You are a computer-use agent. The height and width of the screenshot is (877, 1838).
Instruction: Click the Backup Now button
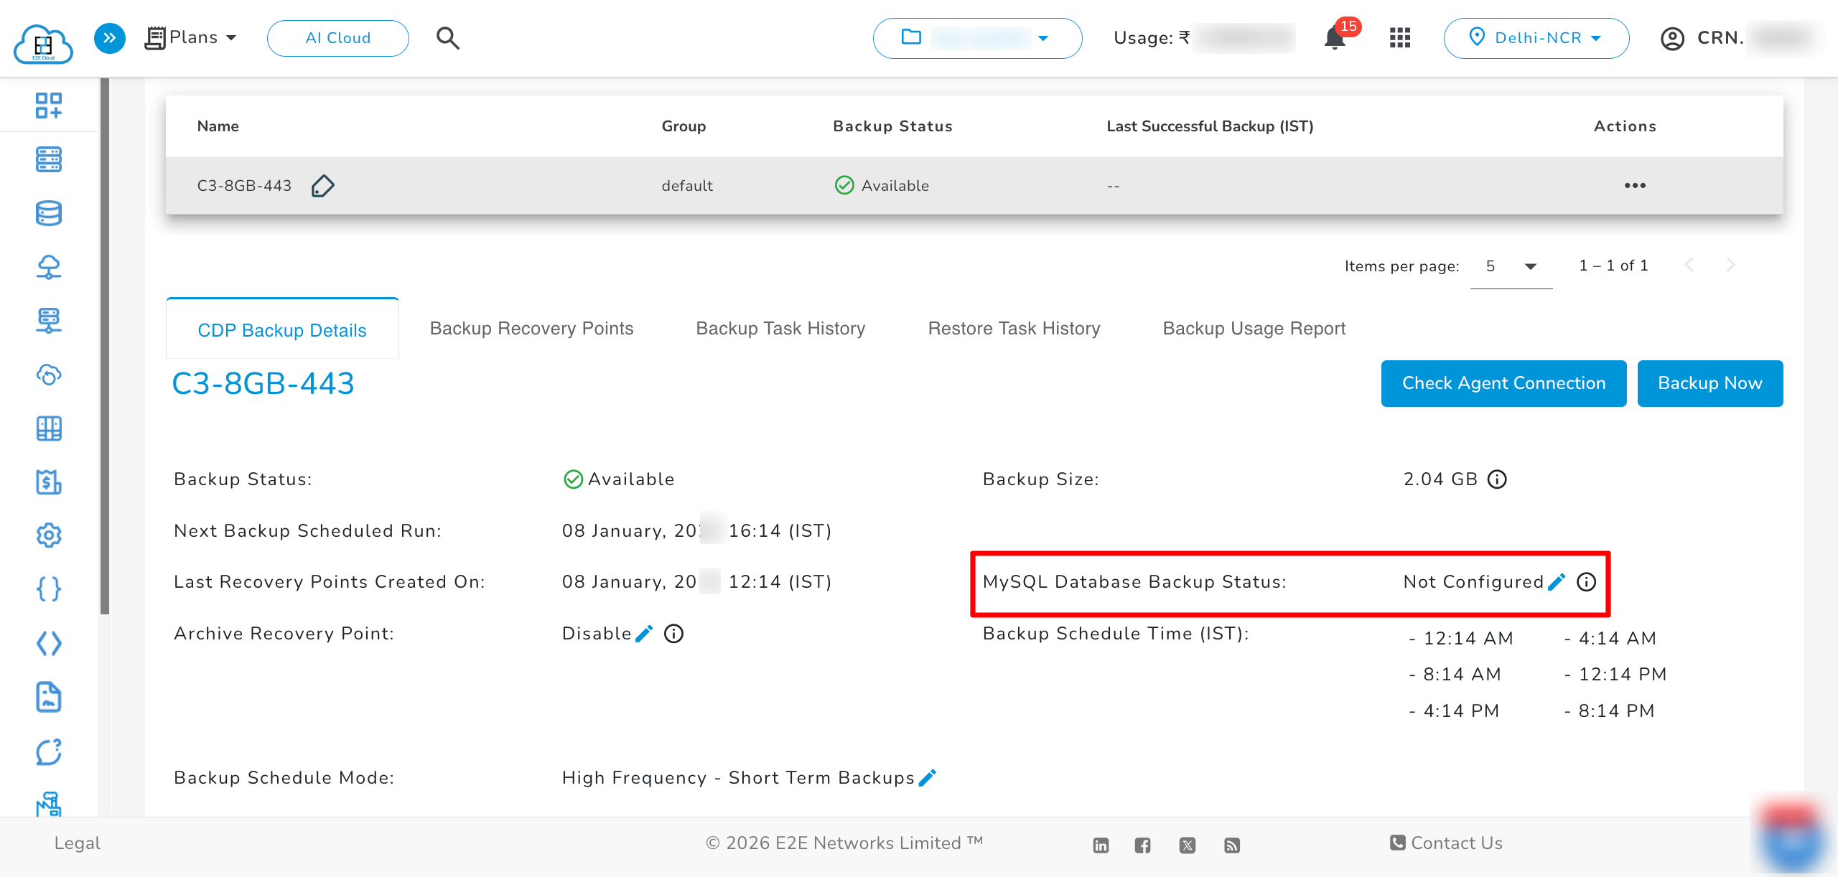[x=1709, y=383]
